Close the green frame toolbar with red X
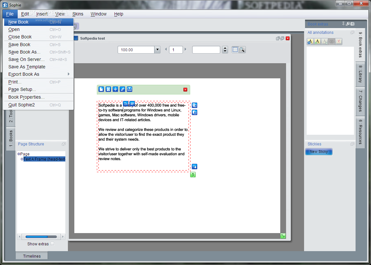This screenshot has width=371, height=265. 185,89
